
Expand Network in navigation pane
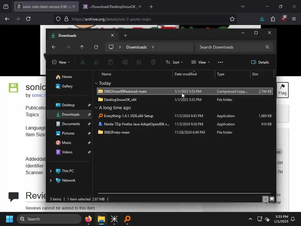tap(51, 180)
